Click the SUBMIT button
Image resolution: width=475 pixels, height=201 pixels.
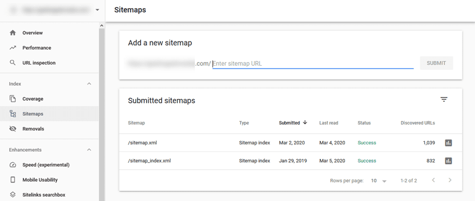[436, 63]
